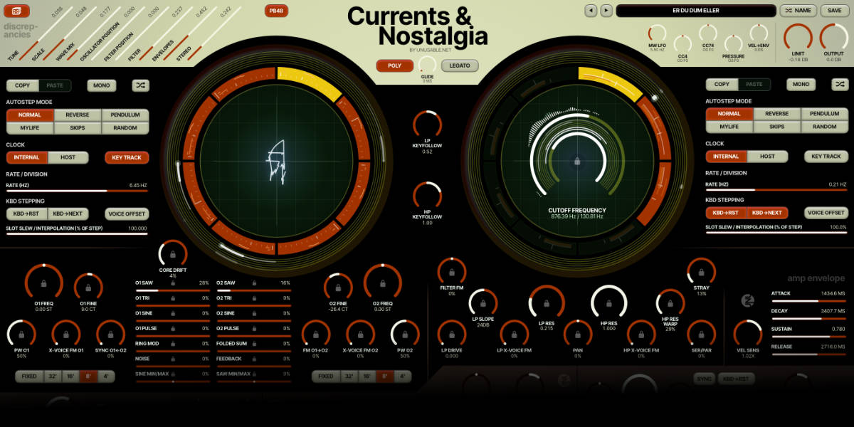This screenshot has height=427, width=854.
Task: Click the MW LFO knob
Action: (656, 34)
